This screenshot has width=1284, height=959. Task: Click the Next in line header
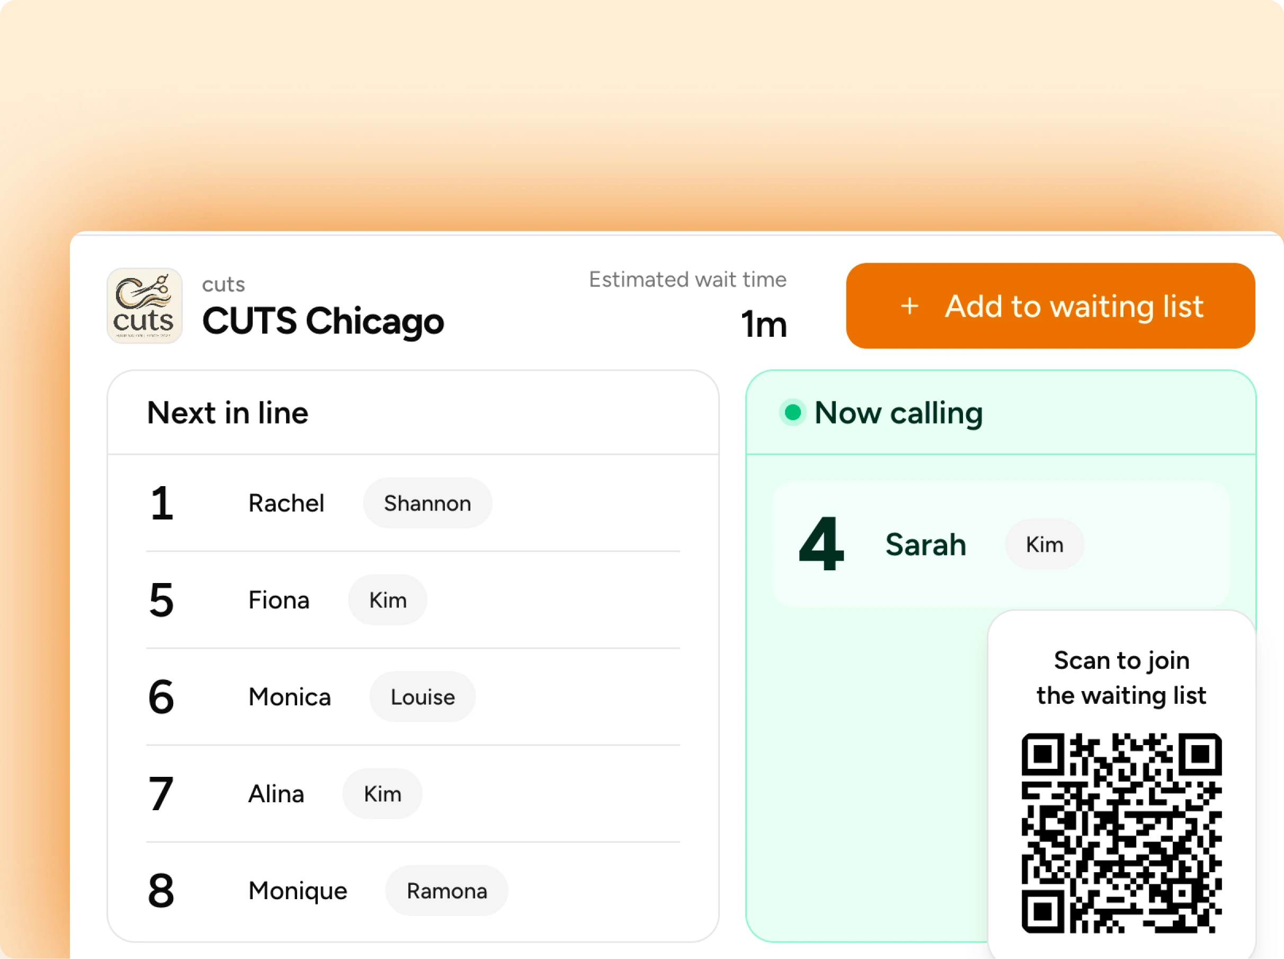[x=228, y=413]
